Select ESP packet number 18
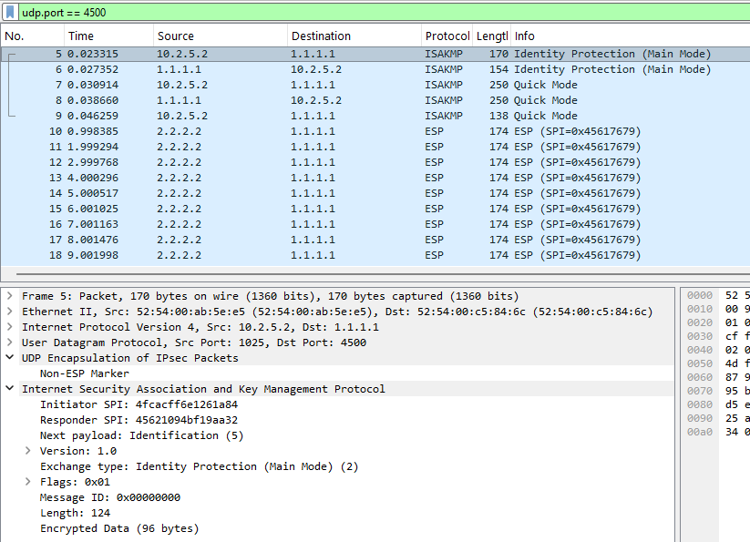 tap(365, 255)
